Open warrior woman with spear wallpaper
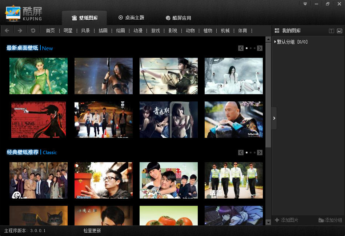This screenshot has width=345, height=236. pos(104,76)
